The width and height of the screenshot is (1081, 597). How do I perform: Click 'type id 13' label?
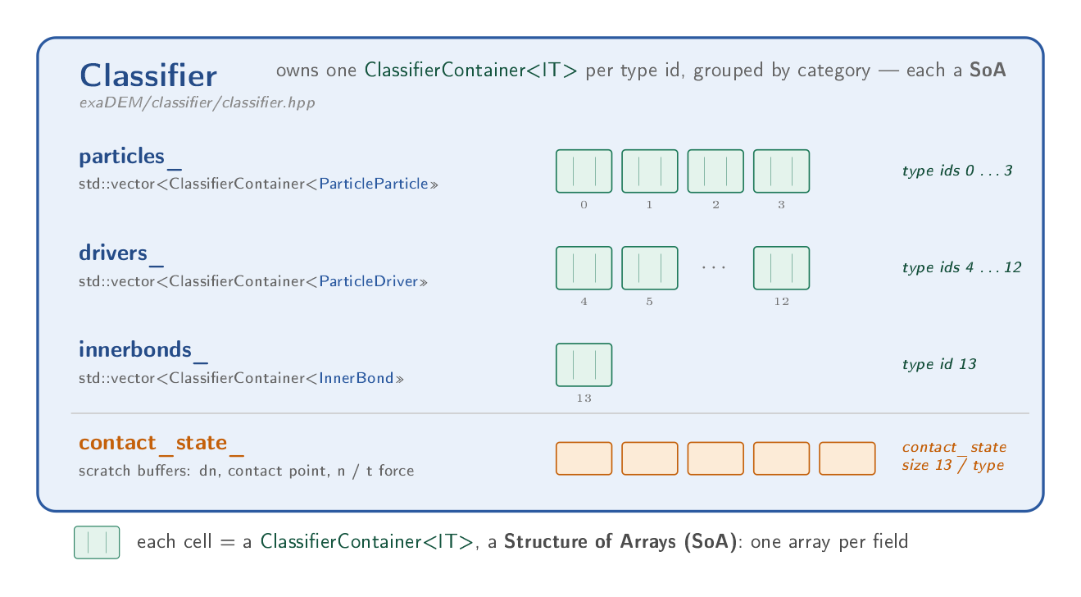coord(939,364)
